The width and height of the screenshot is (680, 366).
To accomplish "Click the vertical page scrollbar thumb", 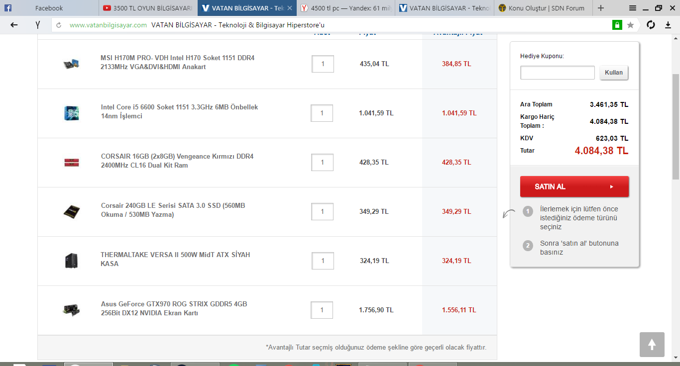I will 676,126.
